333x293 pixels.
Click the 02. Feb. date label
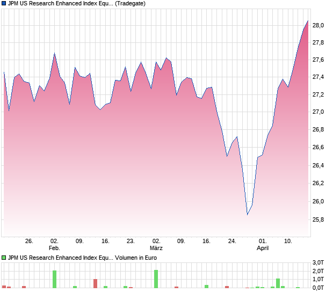coord(54,244)
